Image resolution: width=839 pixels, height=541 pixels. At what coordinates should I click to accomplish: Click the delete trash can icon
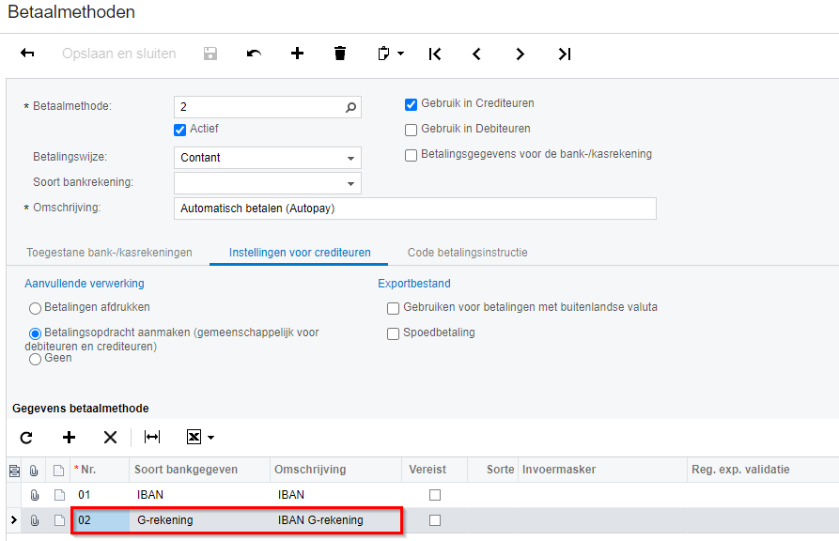click(x=340, y=54)
